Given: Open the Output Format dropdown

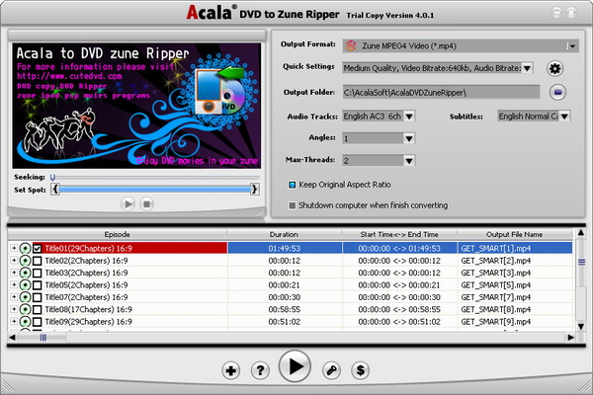Looking at the screenshot, I should [572, 46].
